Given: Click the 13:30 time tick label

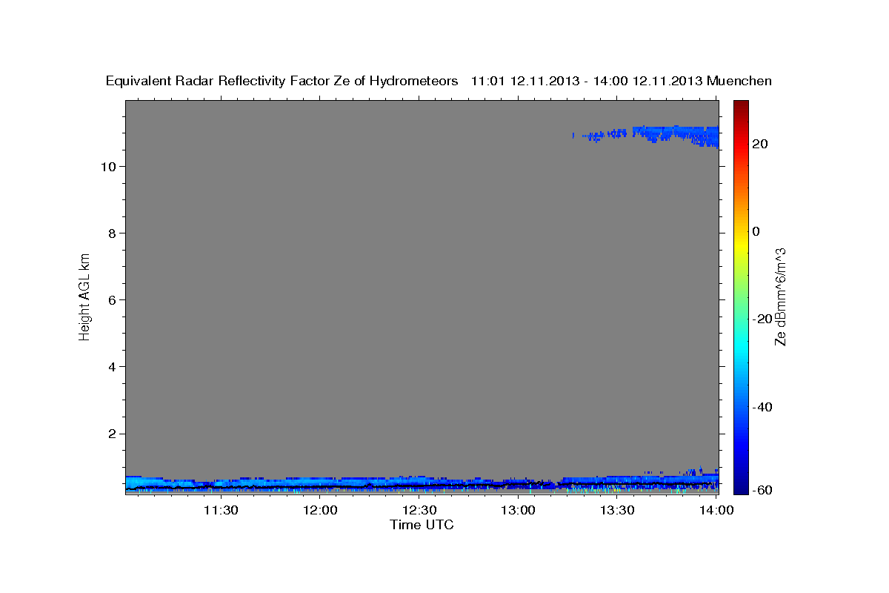Looking at the screenshot, I should tap(617, 510).
